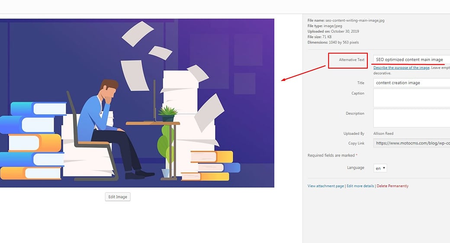Click the uploader name Allison Reed
The width and height of the screenshot is (450, 243).
(x=383, y=134)
